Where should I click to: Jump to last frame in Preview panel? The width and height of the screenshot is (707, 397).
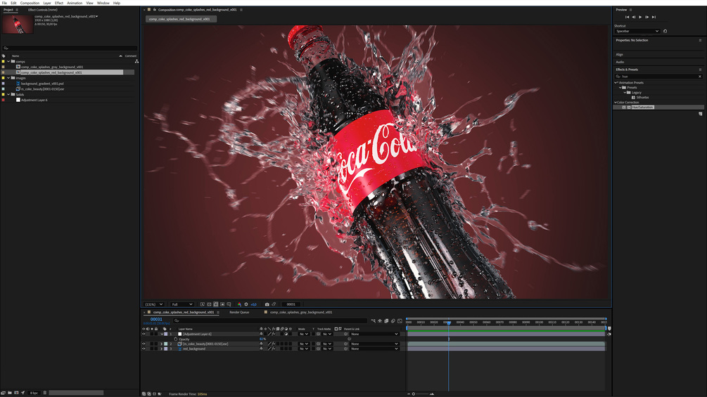pos(654,17)
